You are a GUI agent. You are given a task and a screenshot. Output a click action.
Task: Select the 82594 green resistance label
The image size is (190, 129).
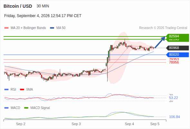tap(177, 36)
